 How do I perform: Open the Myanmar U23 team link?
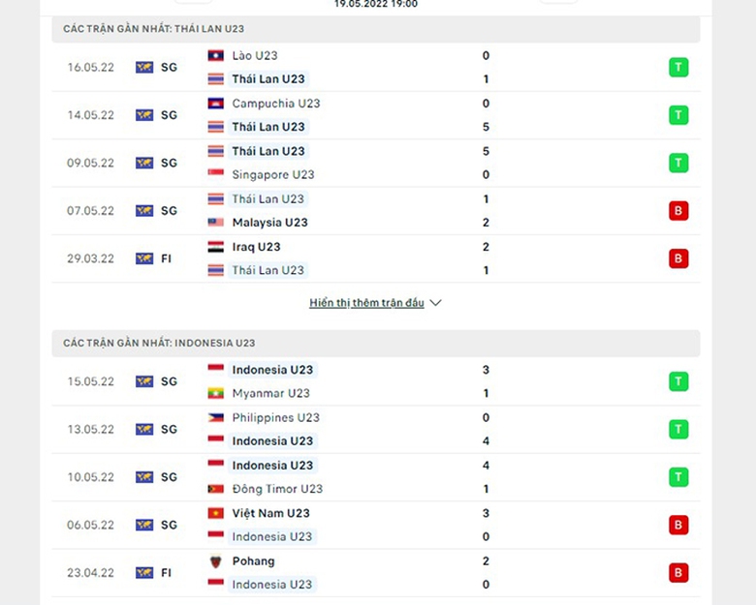coord(270,394)
